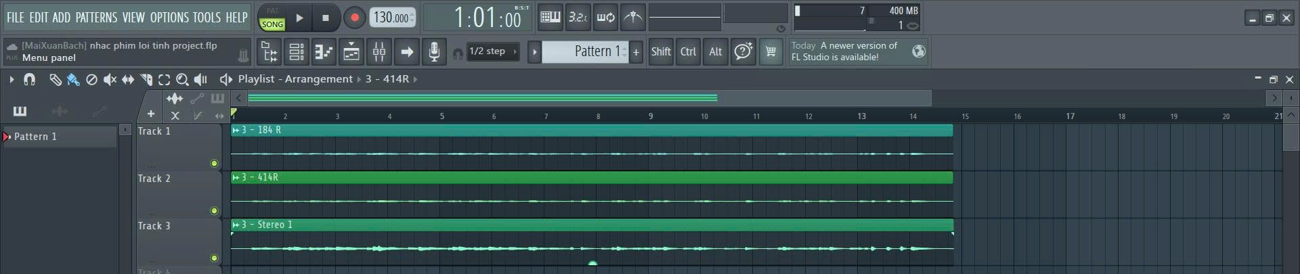Image resolution: width=1300 pixels, height=274 pixels.
Task: Select the Zoom magnifier tool
Action: [182, 80]
